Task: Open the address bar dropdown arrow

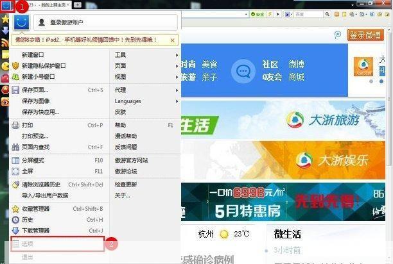Action: point(246,14)
